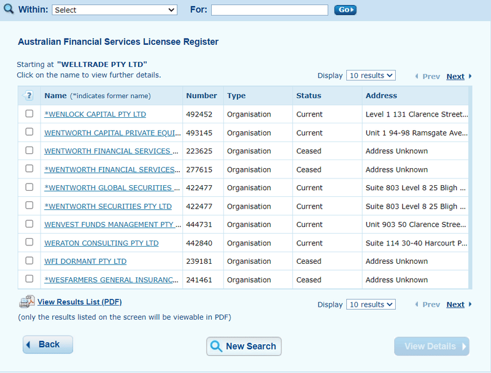Open the bottom Display 10 results dropdown

pos(371,304)
